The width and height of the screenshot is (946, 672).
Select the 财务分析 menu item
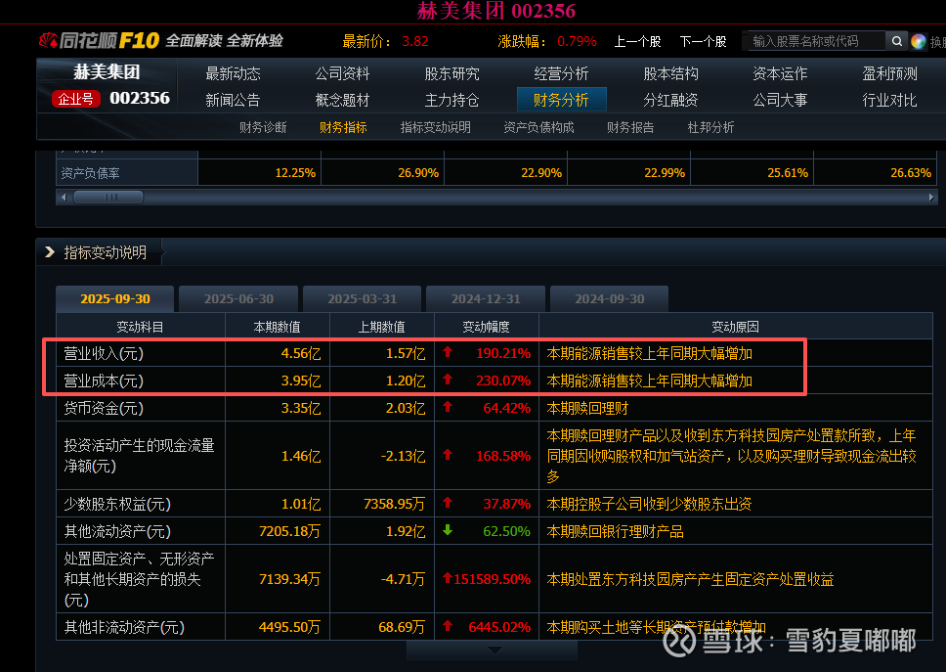[x=562, y=100]
